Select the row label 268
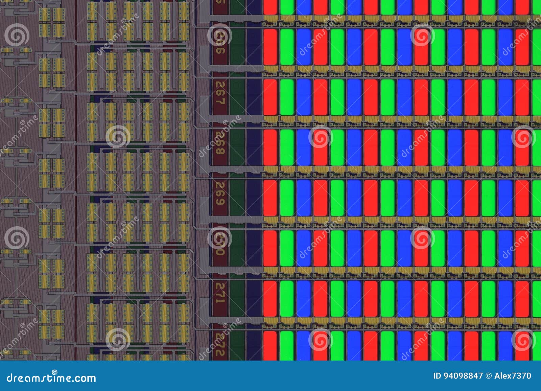This screenshot has height=391, width=541. click(x=220, y=142)
